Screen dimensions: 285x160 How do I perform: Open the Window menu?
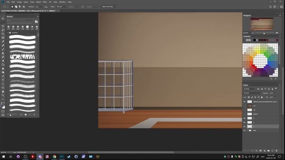(x=62, y=2)
